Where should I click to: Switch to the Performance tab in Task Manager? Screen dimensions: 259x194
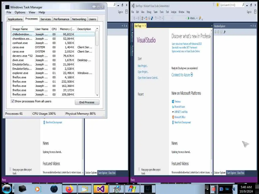(x=61, y=19)
